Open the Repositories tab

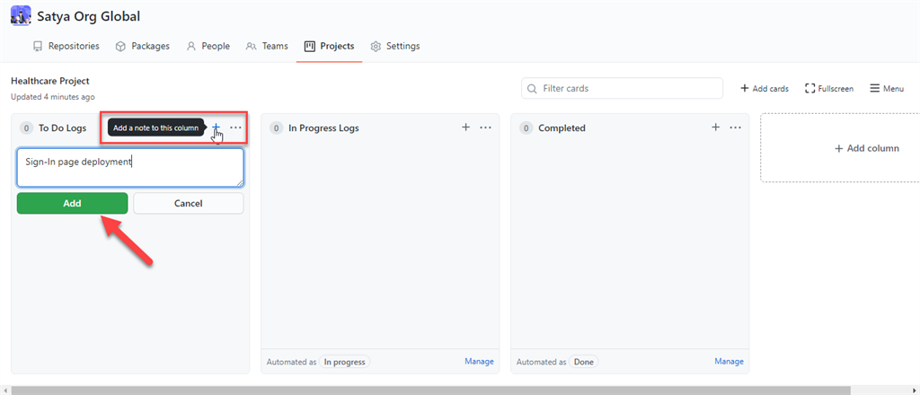(x=66, y=46)
